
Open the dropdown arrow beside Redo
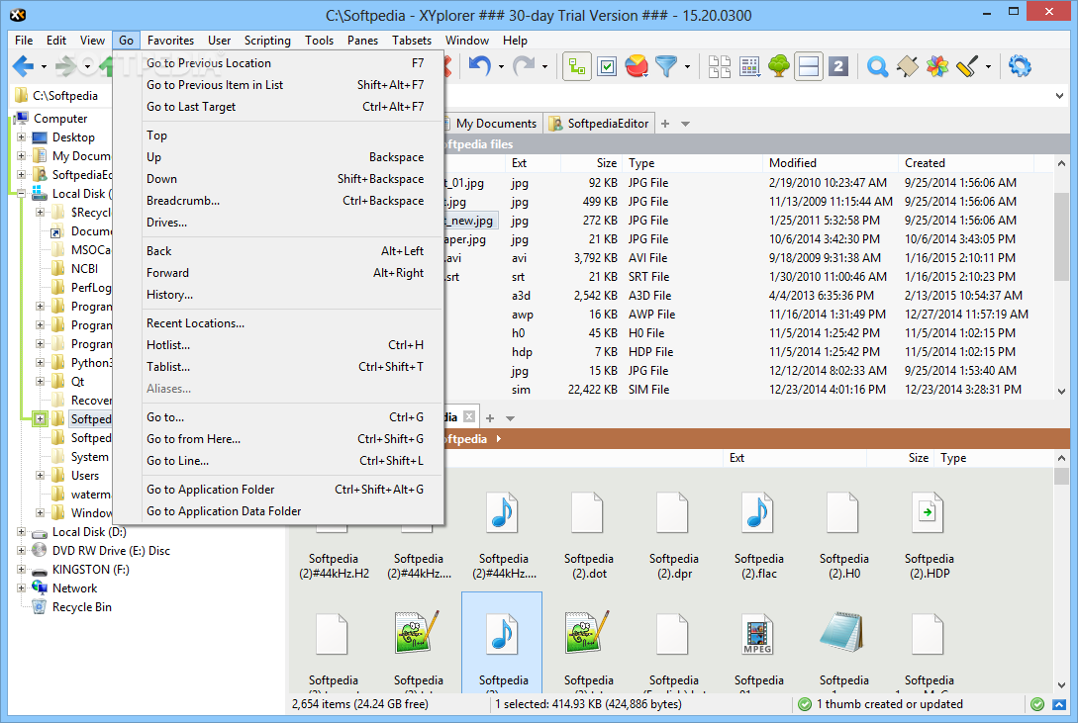tap(544, 67)
